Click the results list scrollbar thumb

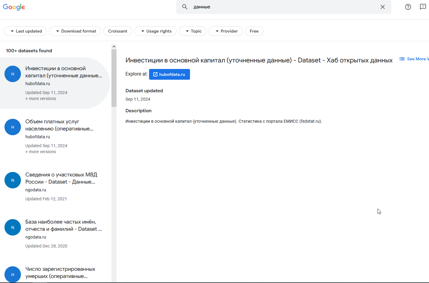114,78
